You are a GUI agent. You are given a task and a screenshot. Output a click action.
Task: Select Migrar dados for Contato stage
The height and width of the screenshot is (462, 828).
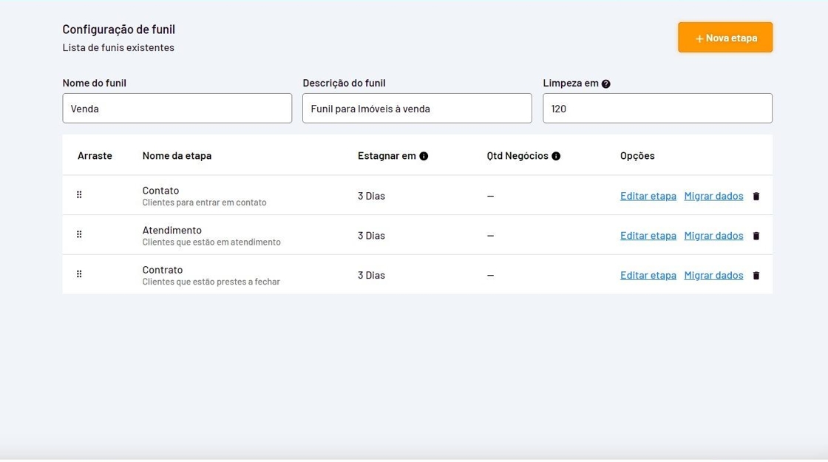click(713, 196)
